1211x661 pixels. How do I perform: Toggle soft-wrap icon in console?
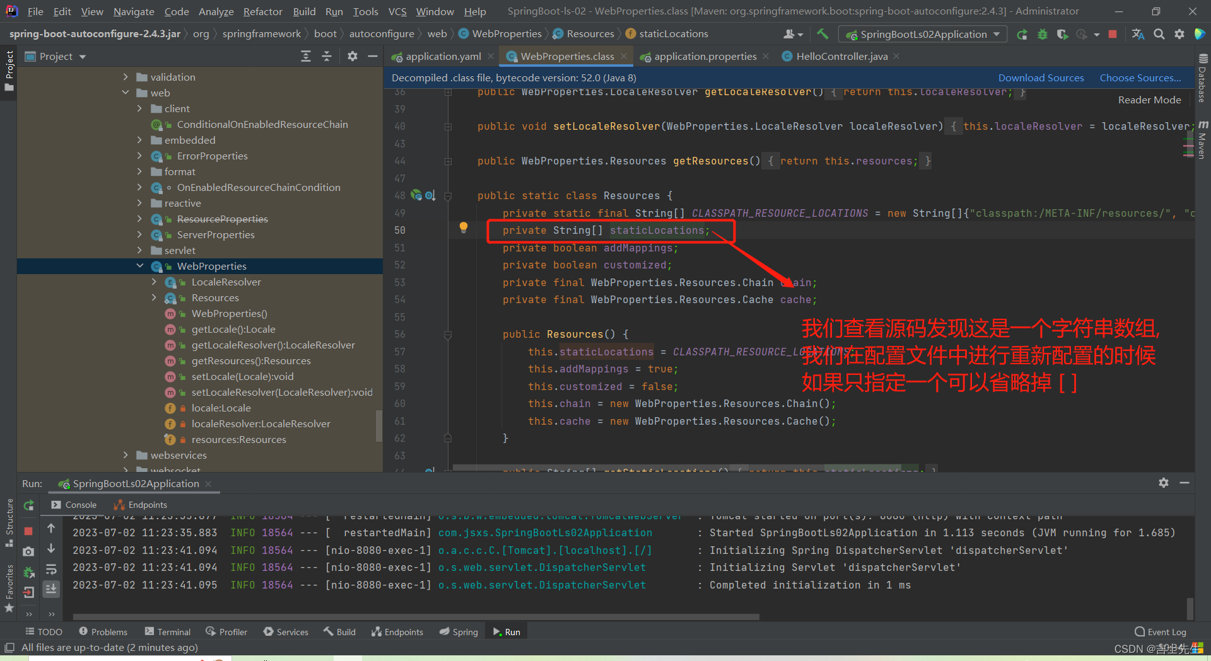point(51,569)
